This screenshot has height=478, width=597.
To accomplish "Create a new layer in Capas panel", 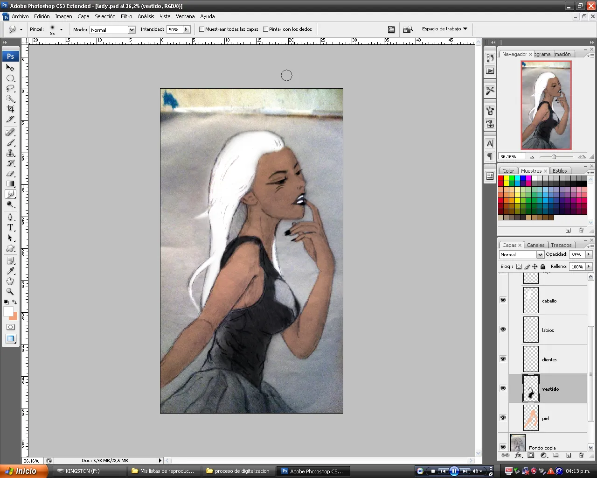I will (x=569, y=455).
